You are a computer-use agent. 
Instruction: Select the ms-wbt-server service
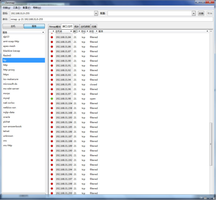tap(24, 89)
